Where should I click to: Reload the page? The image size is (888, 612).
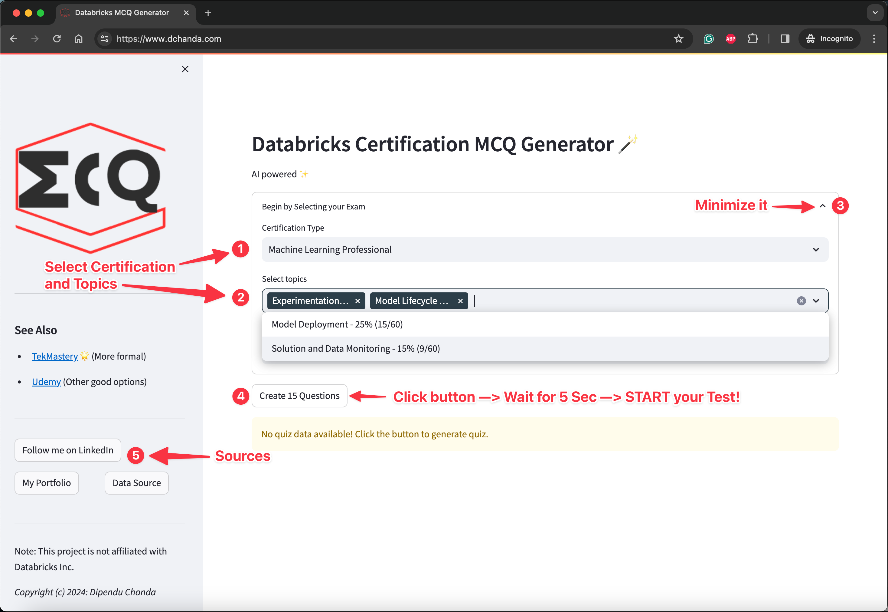tap(57, 39)
